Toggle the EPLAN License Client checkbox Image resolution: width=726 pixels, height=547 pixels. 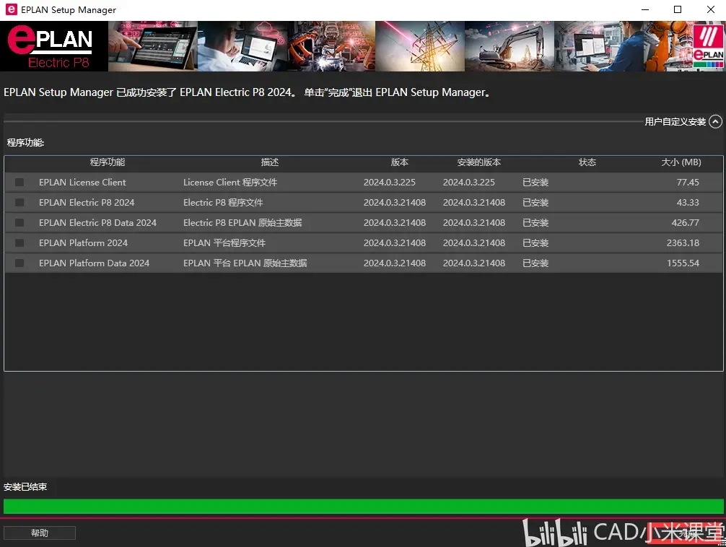click(x=19, y=183)
